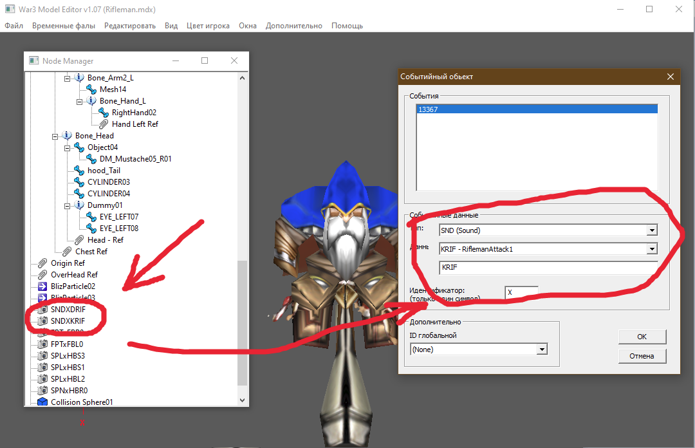Collapse the Bone_Hand_L tree node

79,102
